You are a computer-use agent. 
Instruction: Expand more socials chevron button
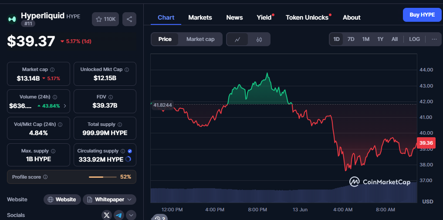131,215
